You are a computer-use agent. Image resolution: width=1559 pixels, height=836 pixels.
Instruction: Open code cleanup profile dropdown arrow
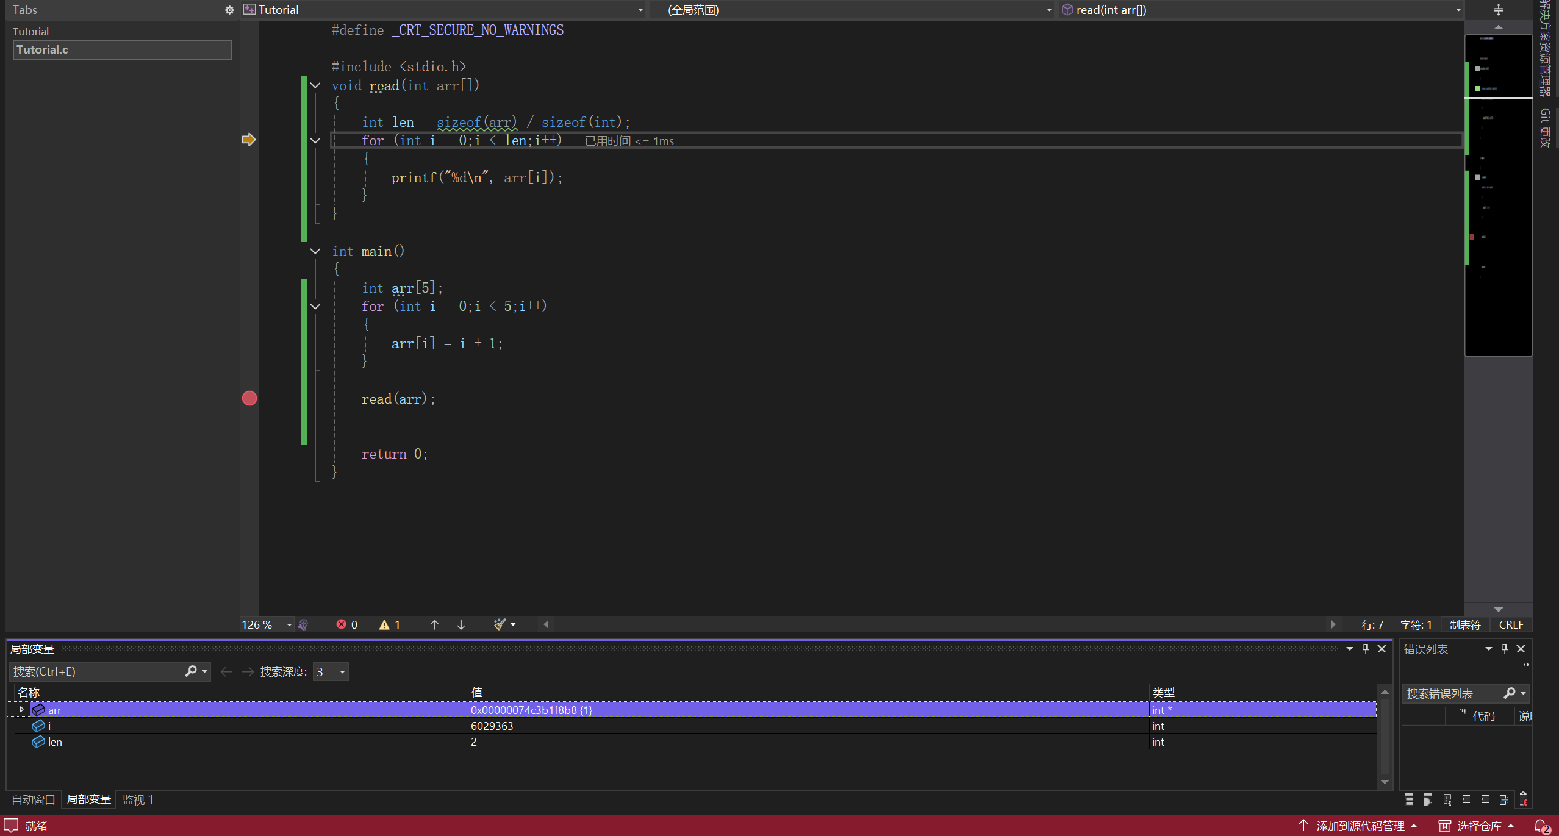click(x=513, y=624)
